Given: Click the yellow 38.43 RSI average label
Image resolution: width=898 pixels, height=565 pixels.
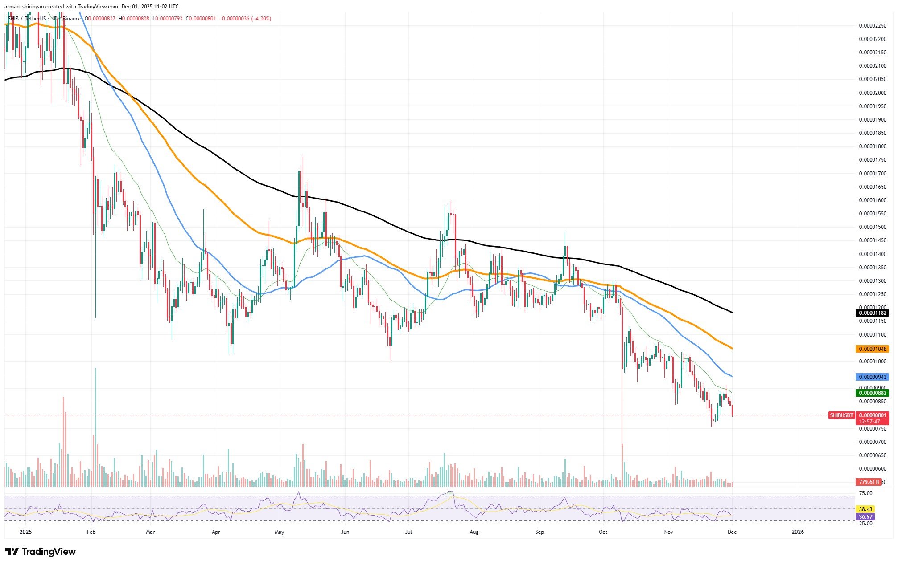Looking at the screenshot, I should pyautogui.click(x=865, y=509).
